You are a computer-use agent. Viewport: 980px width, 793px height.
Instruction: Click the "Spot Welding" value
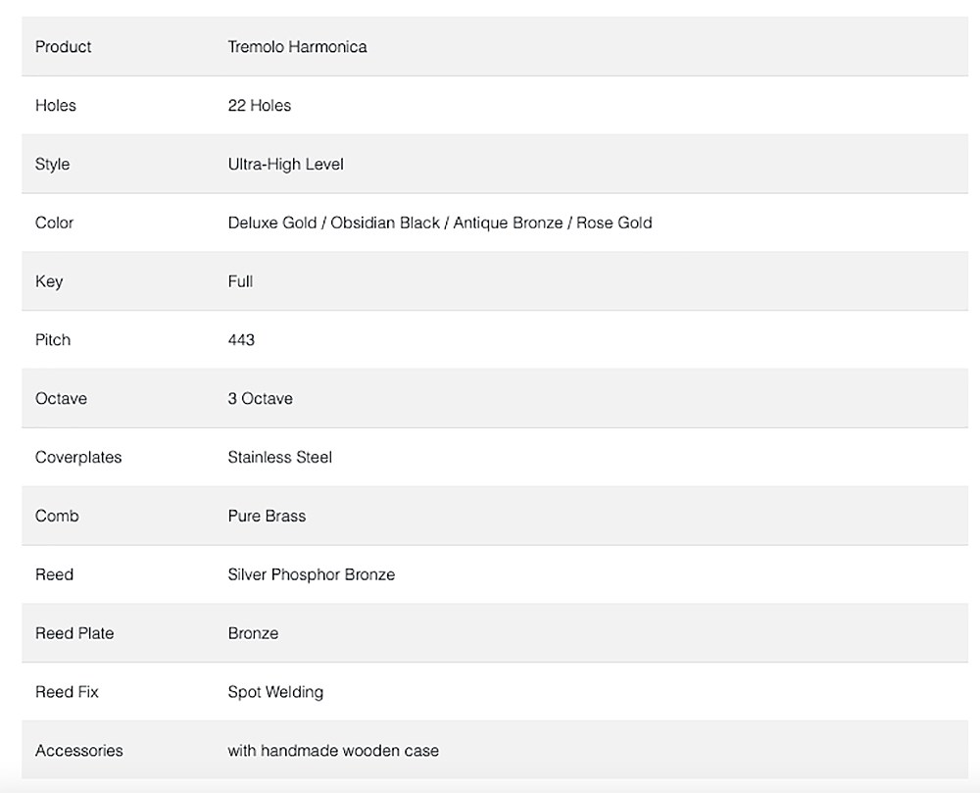pos(275,692)
